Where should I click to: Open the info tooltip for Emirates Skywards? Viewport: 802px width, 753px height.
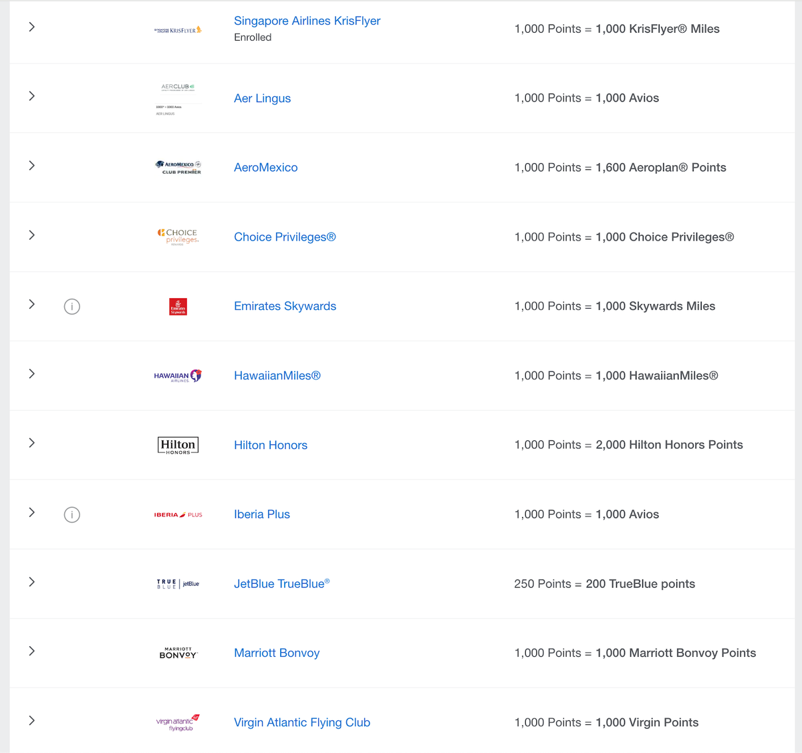point(72,306)
